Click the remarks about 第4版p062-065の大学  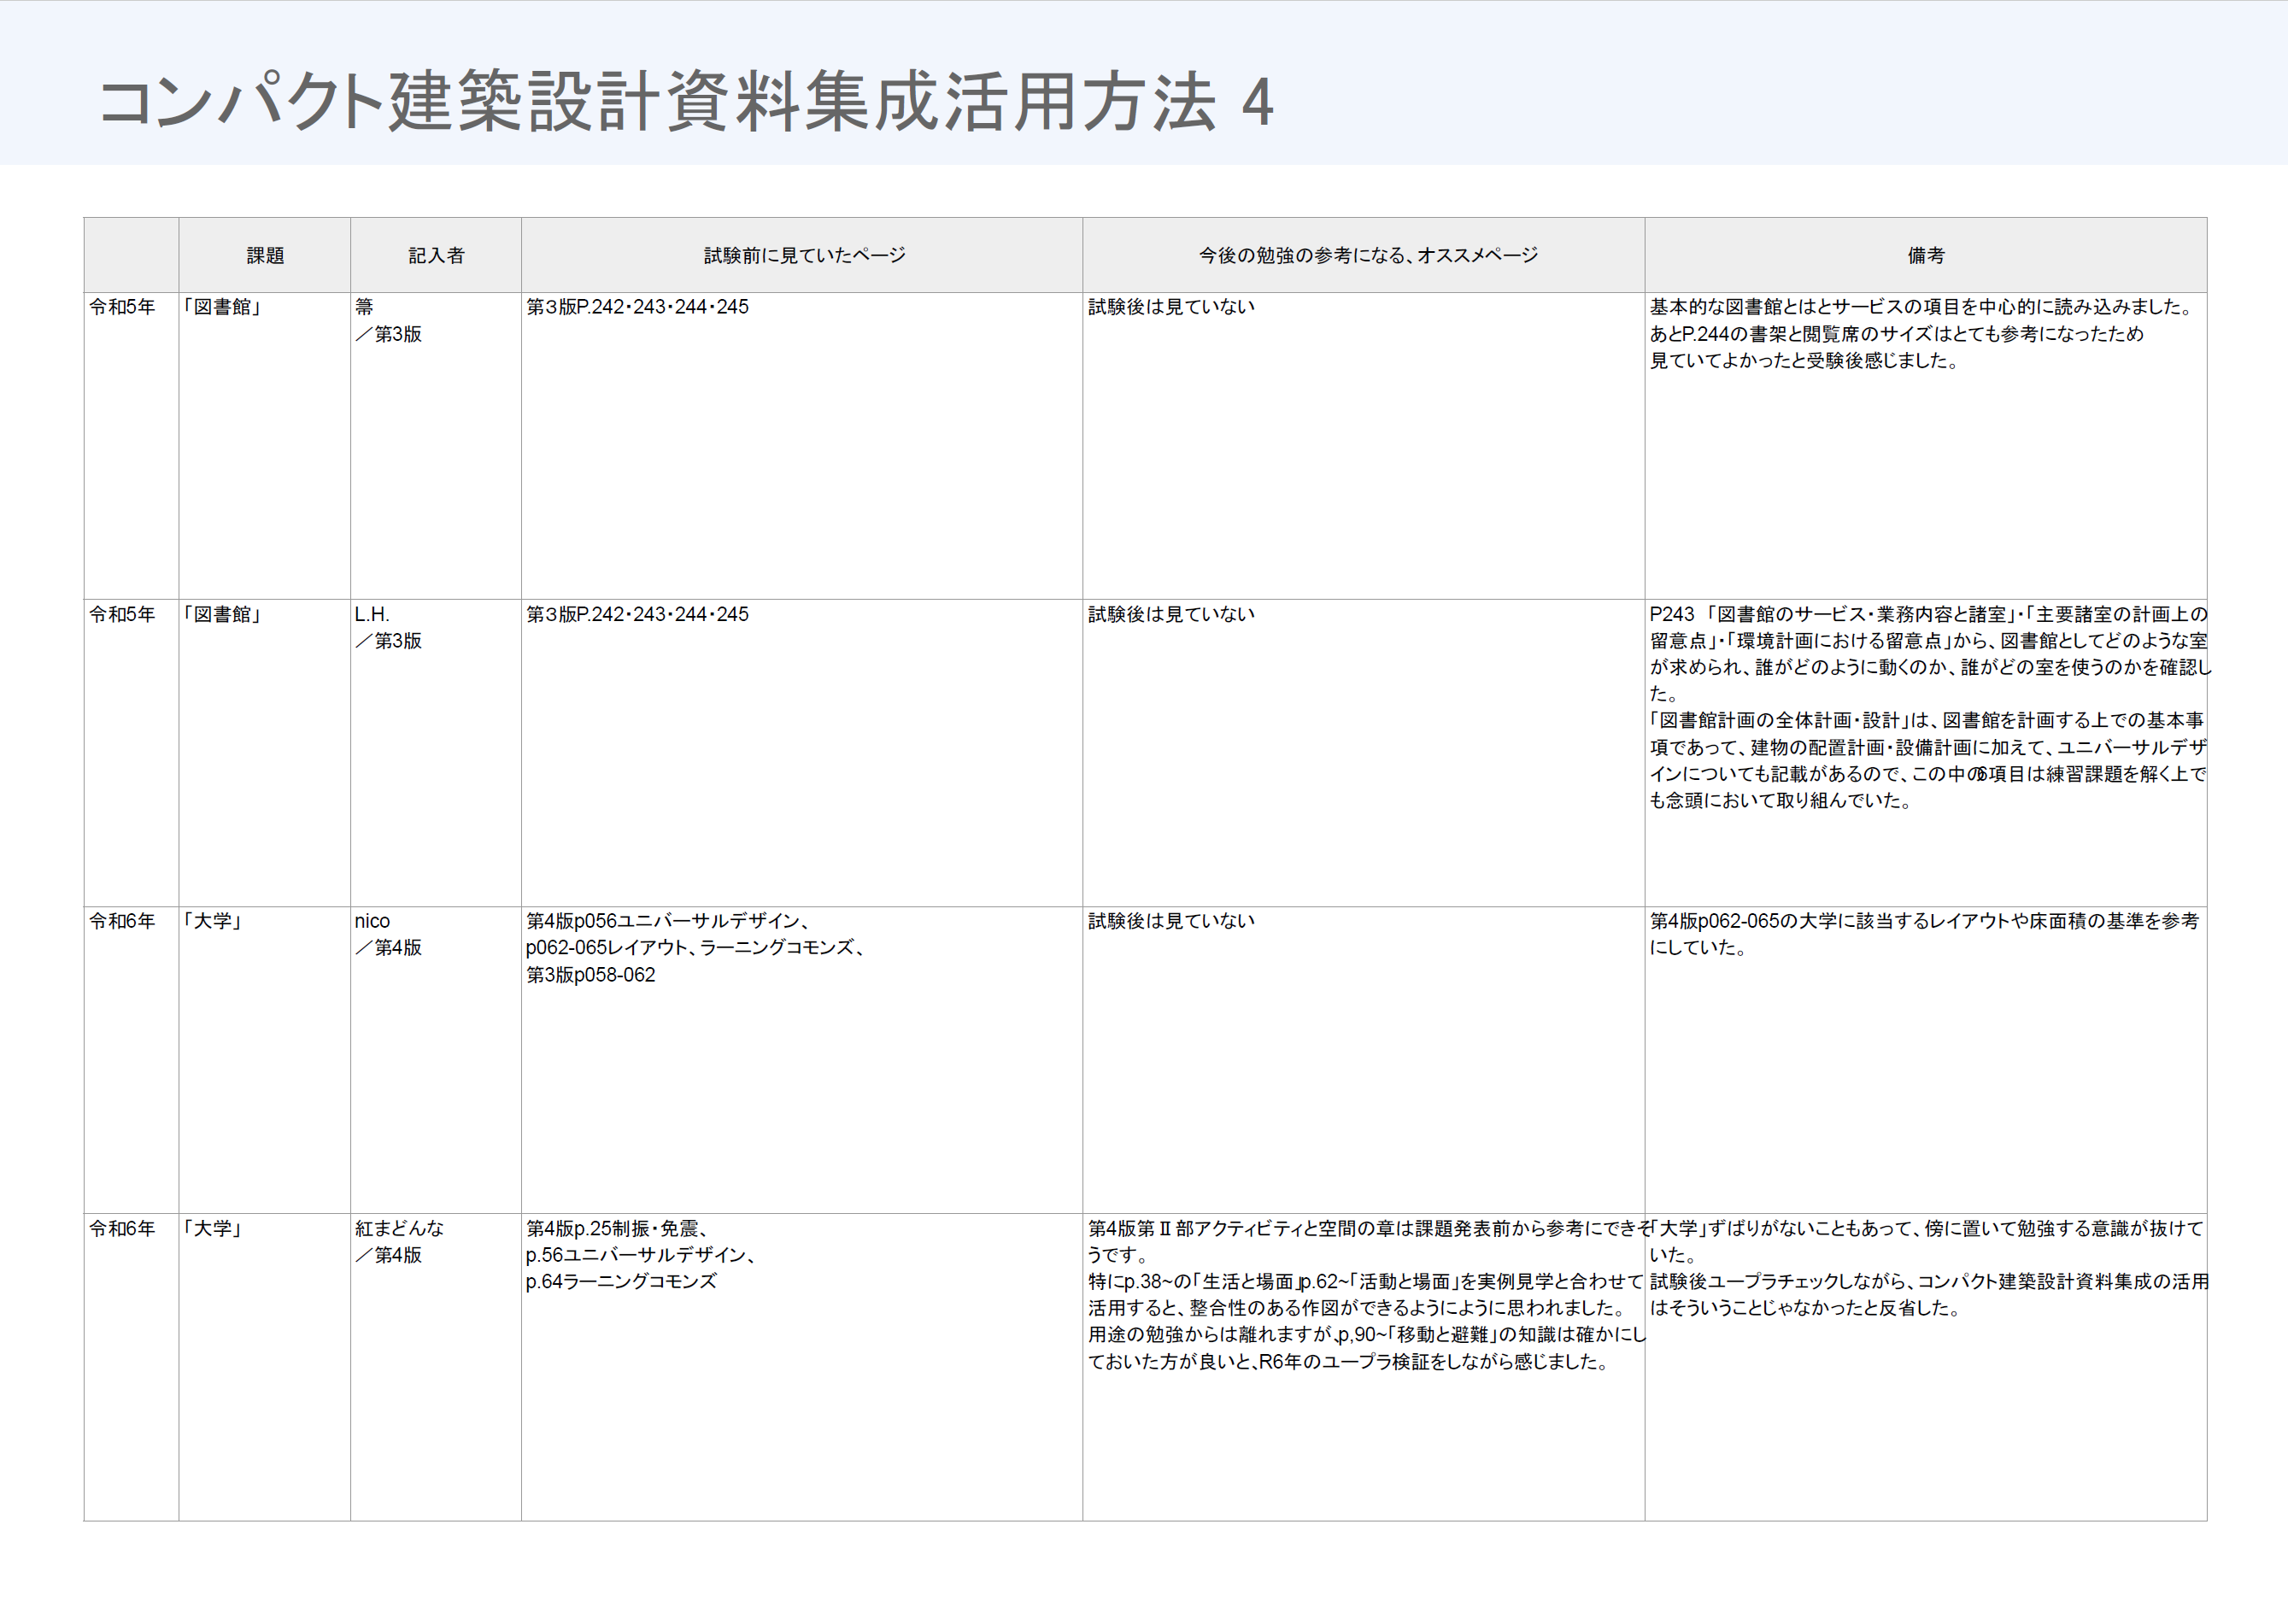pos(1922,934)
